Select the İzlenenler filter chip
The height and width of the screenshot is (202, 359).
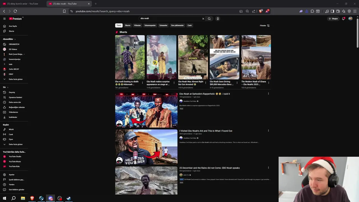[x=163, y=26]
